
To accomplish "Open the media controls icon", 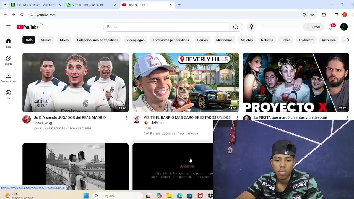I will point(336,15).
